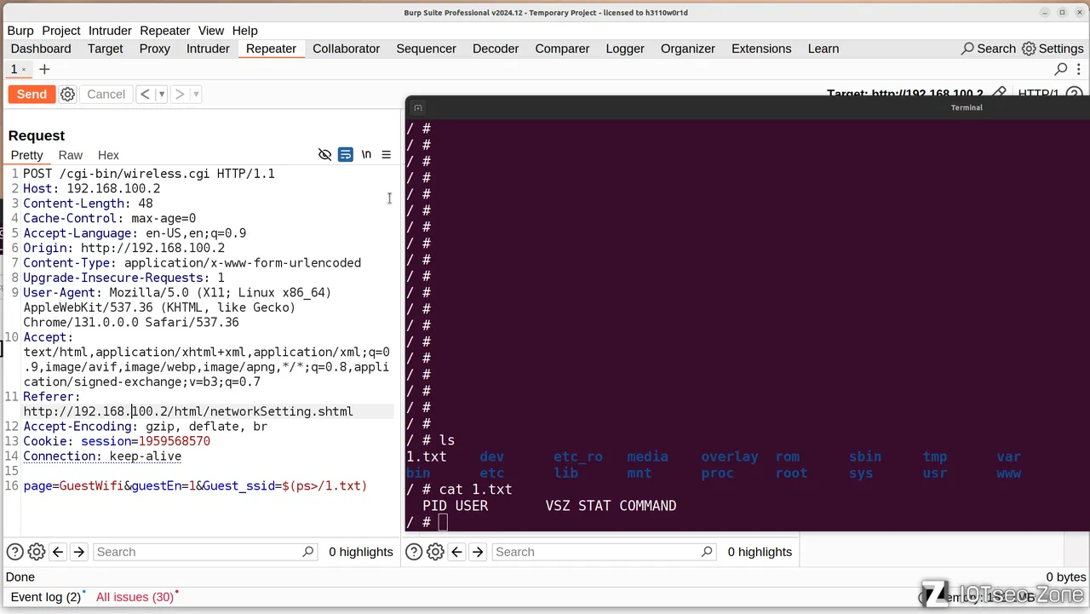Viewport: 1090px width, 614px height.
Task: Select the Hex request view
Action: point(108,155)
